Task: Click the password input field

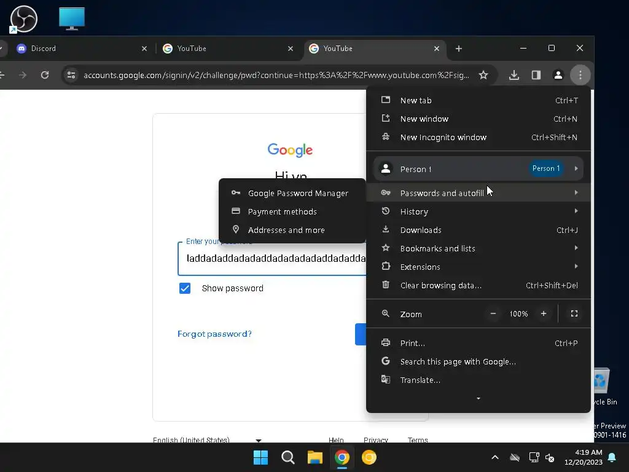Action: pos(272,259)
